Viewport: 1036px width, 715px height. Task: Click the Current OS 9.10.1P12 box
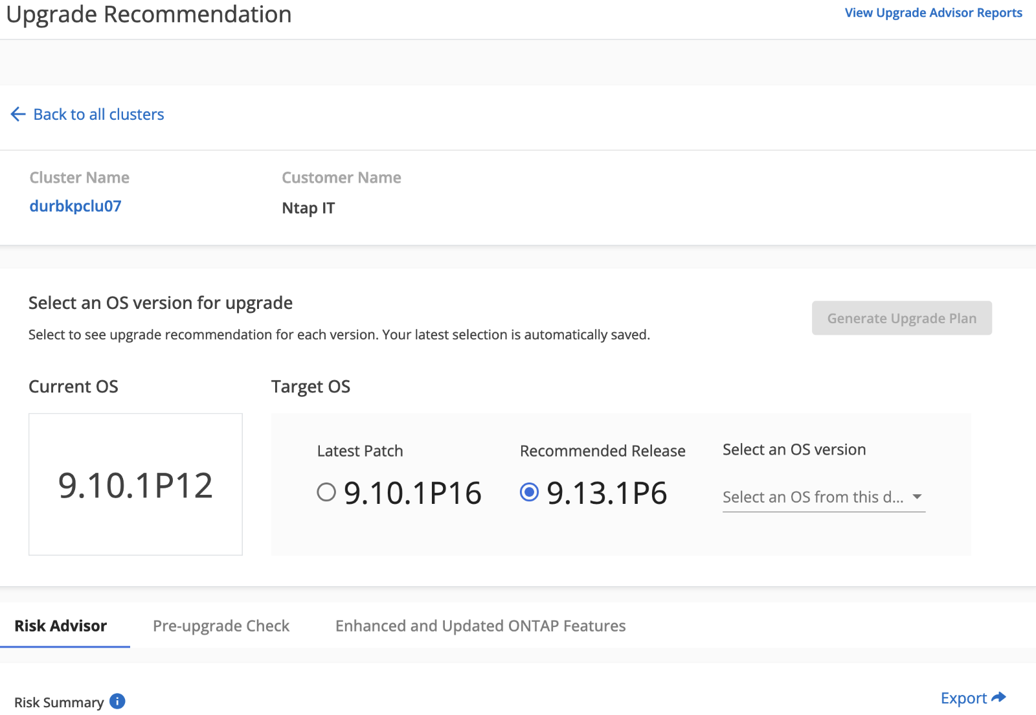tap(135, 484)
